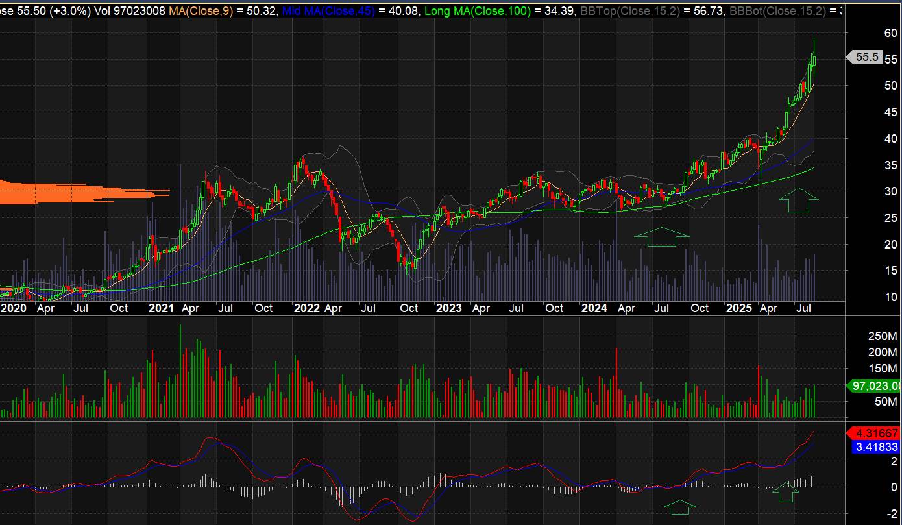Click the 250M label on volume axis
The width and height of the screenshot is (902, 525).
tap(882, 336)
